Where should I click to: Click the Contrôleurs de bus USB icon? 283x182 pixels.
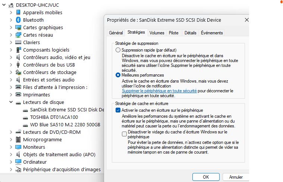click(x=18, y=65)
